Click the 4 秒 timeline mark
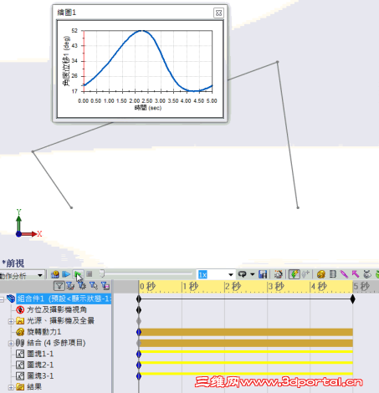Viewport: 379px width, 393px height. 319,286
